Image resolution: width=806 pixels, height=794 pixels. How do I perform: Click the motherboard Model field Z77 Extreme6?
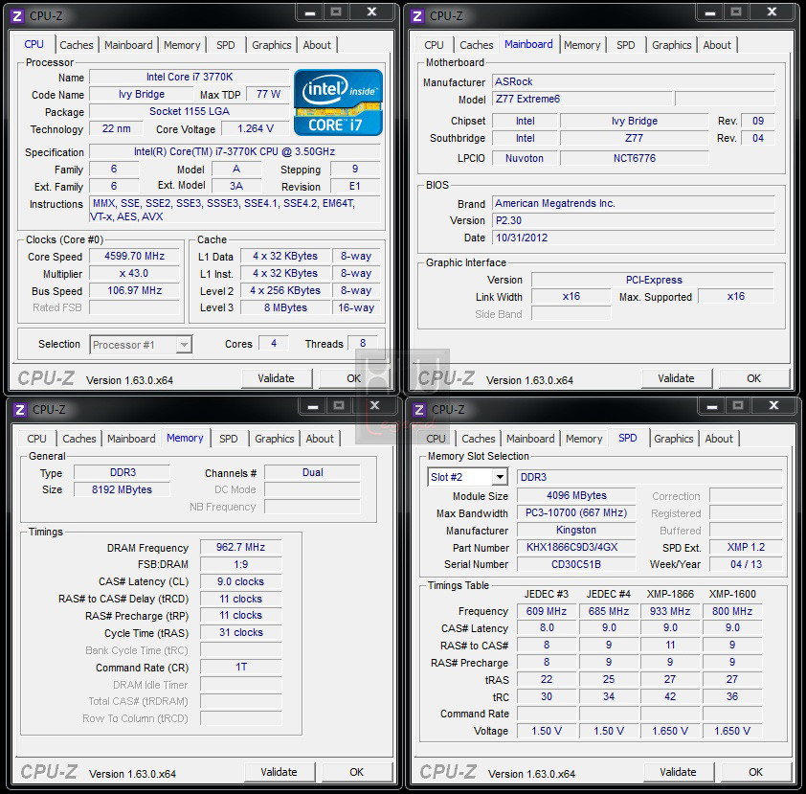coord(582,99)
